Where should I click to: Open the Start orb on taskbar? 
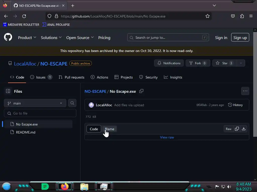6,186
